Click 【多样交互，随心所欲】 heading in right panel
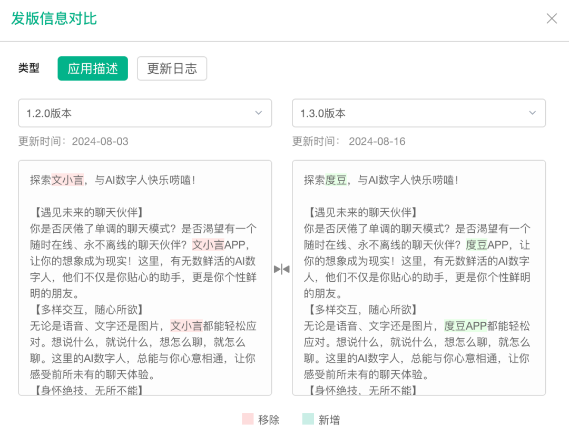The width and height of the screenshot is (569, 435). 363,310
